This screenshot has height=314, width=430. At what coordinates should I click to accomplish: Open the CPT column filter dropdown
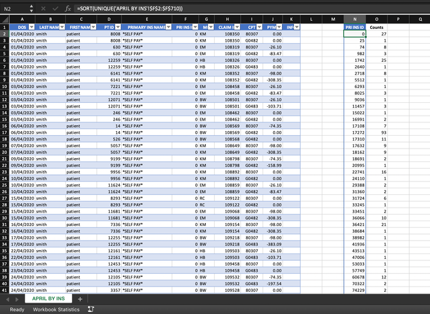259,27
